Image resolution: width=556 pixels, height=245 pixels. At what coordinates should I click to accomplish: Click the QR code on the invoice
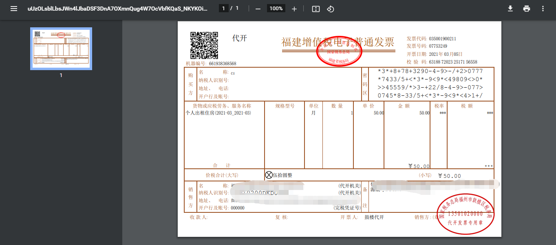(203, 46)
